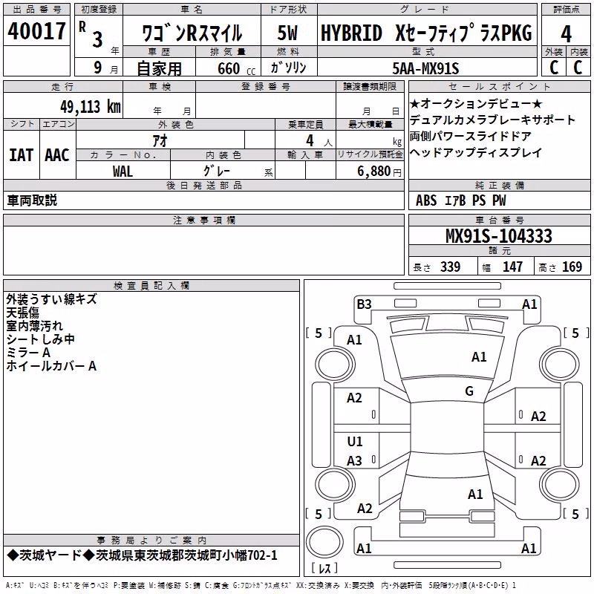
Task: Select the later-shipped item 車両取説
Action: (32, 200)
